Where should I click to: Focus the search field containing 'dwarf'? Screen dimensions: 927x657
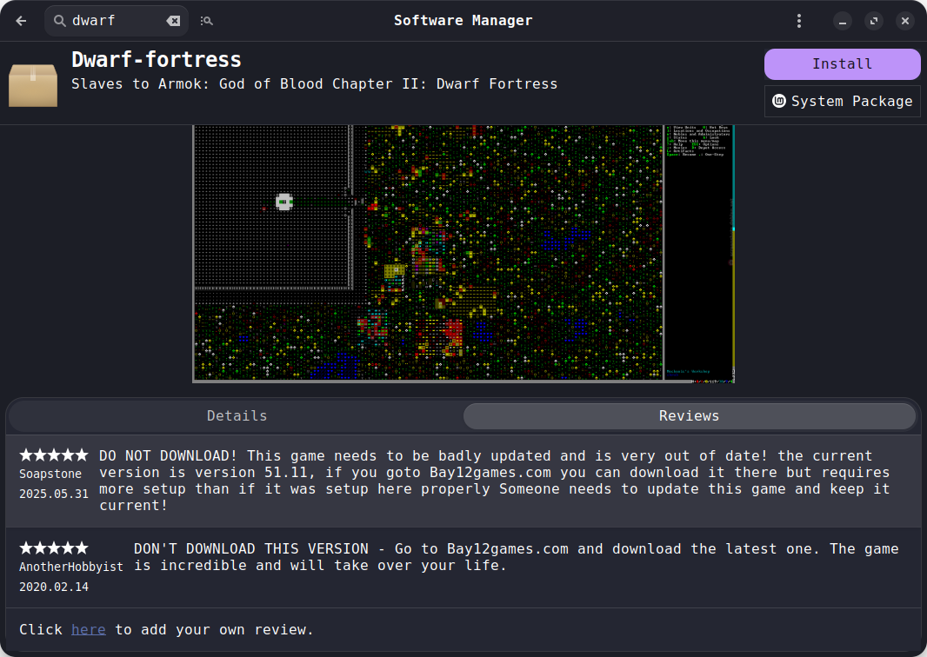117,21
